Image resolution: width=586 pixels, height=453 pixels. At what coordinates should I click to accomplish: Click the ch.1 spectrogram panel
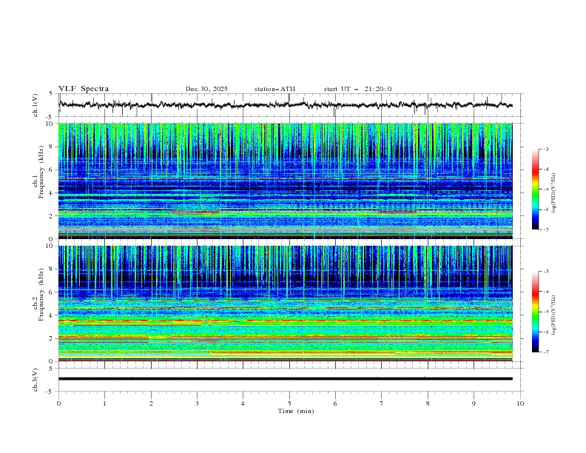tap(286, 181)
